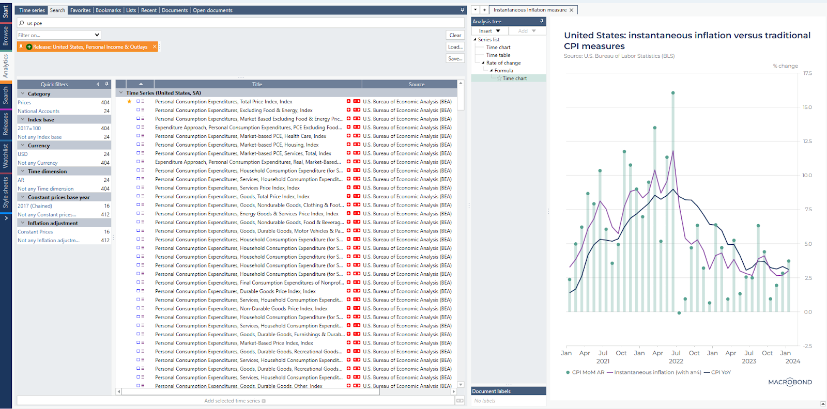Collapse the Time dimension filter group
This screenshot has height=409, width=827.
coord(23,171)
